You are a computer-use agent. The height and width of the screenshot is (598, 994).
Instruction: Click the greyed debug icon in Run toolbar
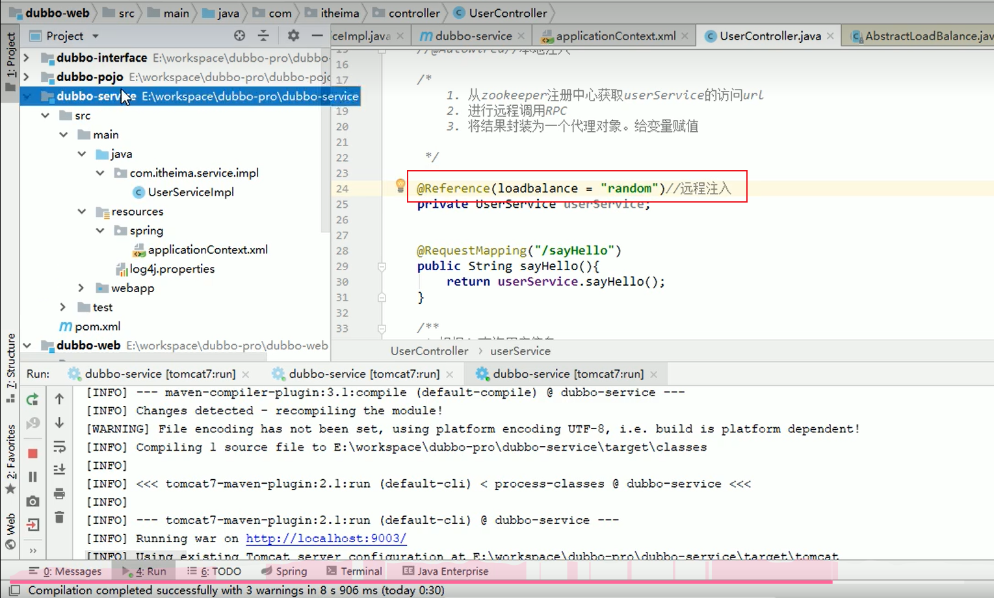coord(33,423)
